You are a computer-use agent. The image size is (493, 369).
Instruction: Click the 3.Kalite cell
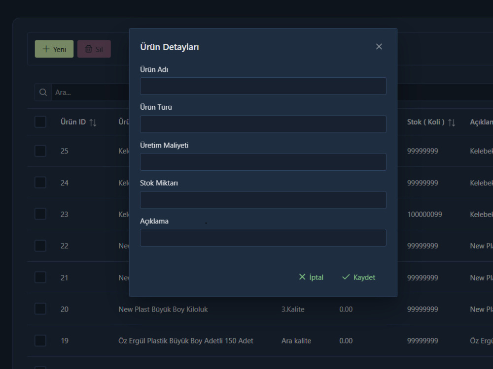tap(293, 309)
